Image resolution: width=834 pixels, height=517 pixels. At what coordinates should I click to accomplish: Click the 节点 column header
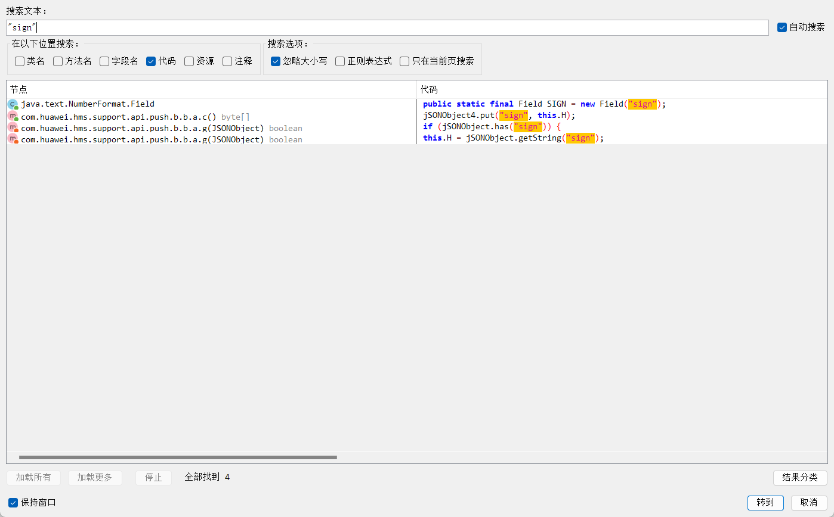click(x=211, y=89)
